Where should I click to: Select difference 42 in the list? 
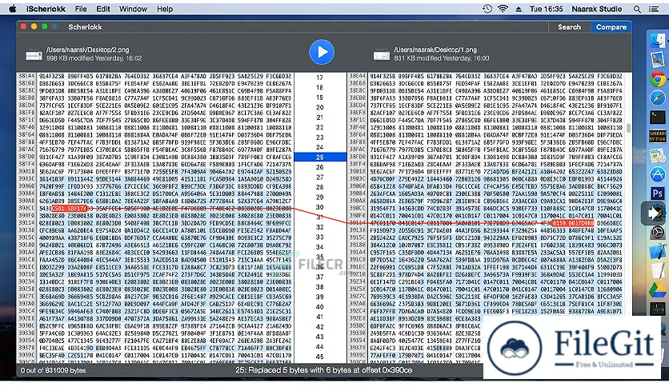(x=319, y=327)
